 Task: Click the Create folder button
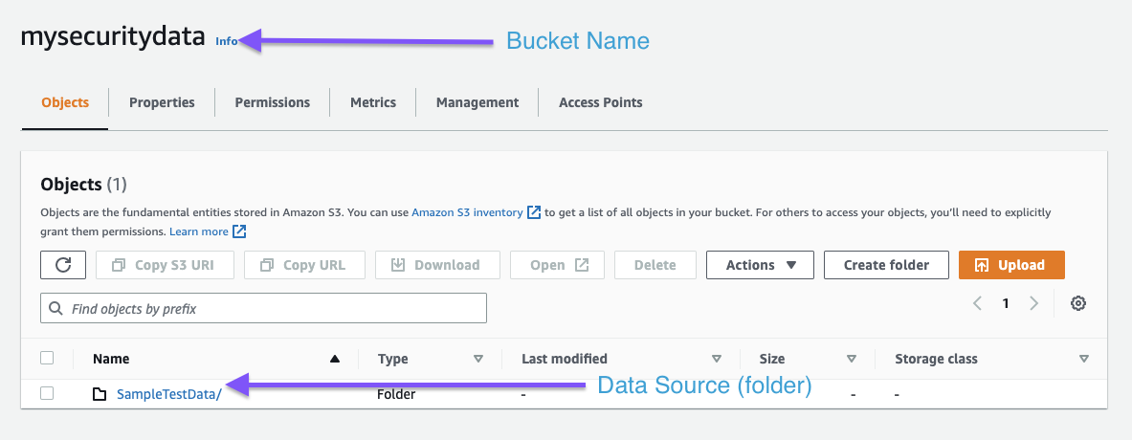point(886,265)
